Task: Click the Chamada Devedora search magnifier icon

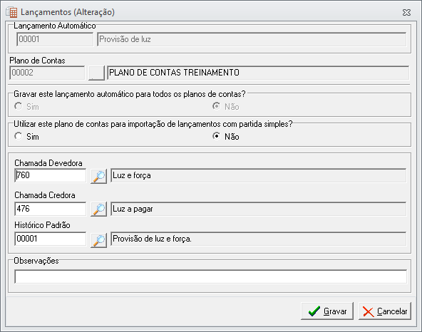Action: (99, 176)
